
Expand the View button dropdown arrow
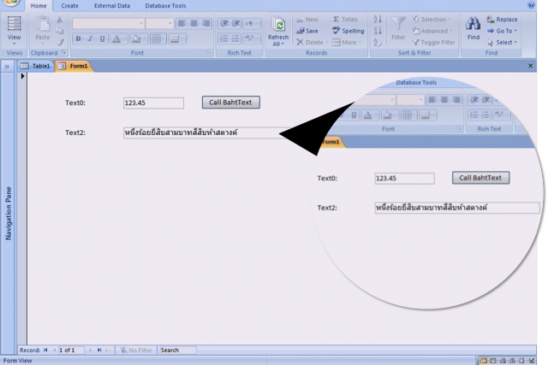(14, 44)
